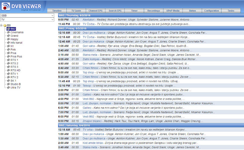Click the channel icon beside RTV 1
The image size is (244, 150).
coord(8,73)
